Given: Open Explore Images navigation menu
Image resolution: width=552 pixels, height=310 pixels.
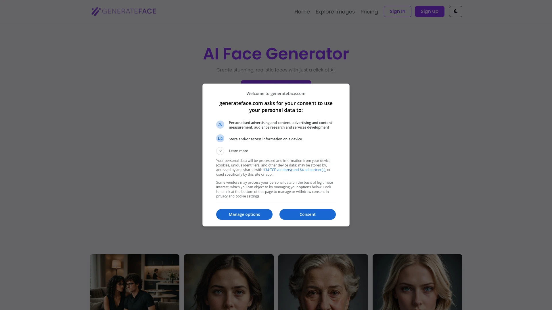Looking at the screenshot, I should [x=335, y=11].
